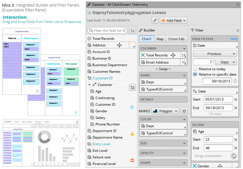
Task: Click the Add Field button
Action: 174,20
